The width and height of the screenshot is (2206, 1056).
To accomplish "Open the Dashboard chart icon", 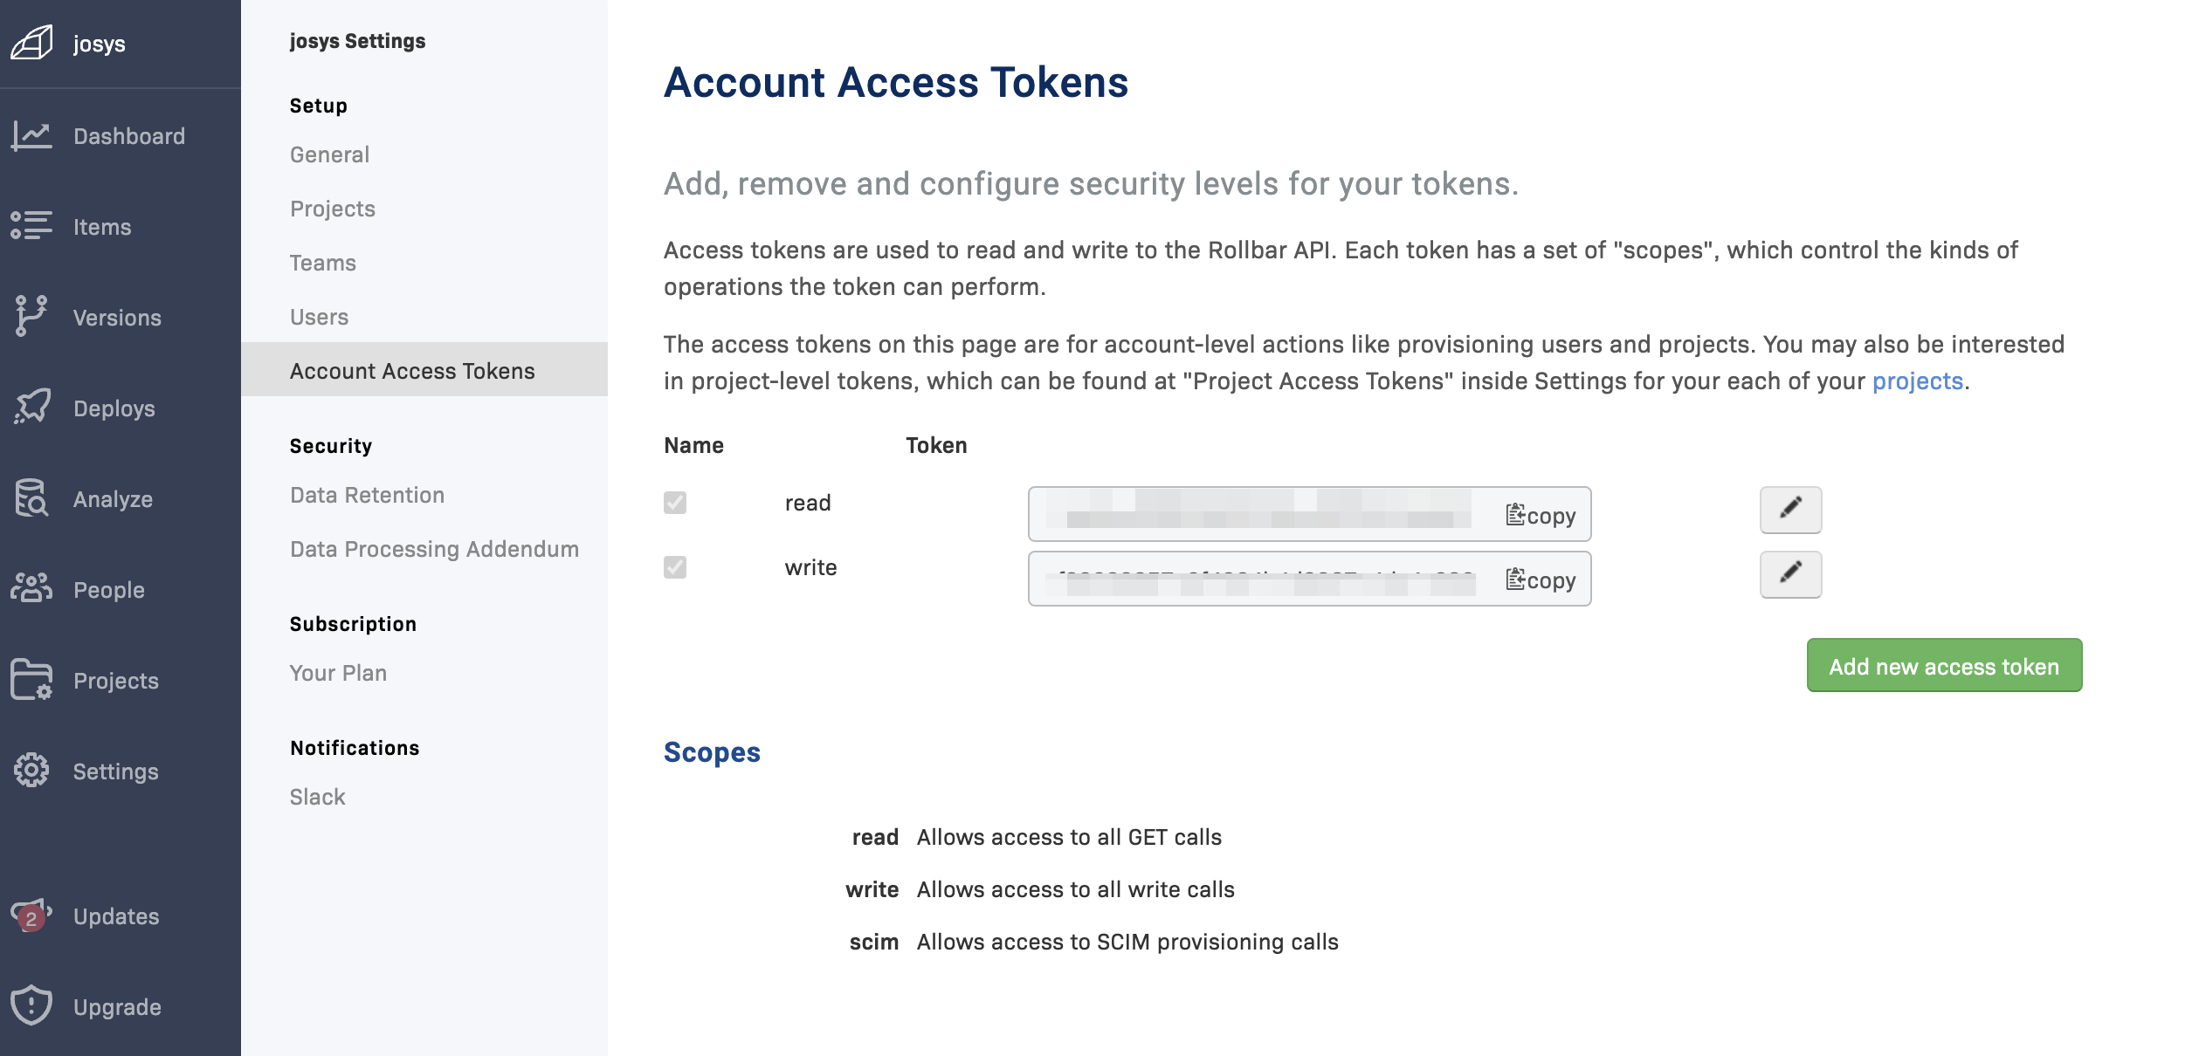I will [31, 136].
